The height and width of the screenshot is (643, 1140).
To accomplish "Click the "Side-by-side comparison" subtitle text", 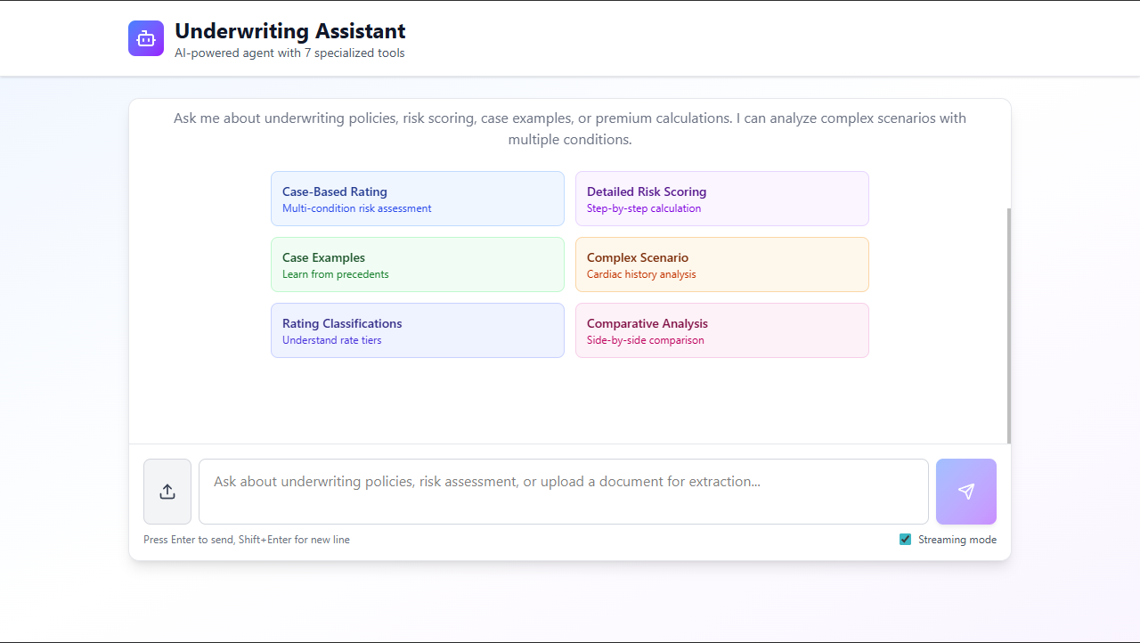I will (x=645, y=340).
